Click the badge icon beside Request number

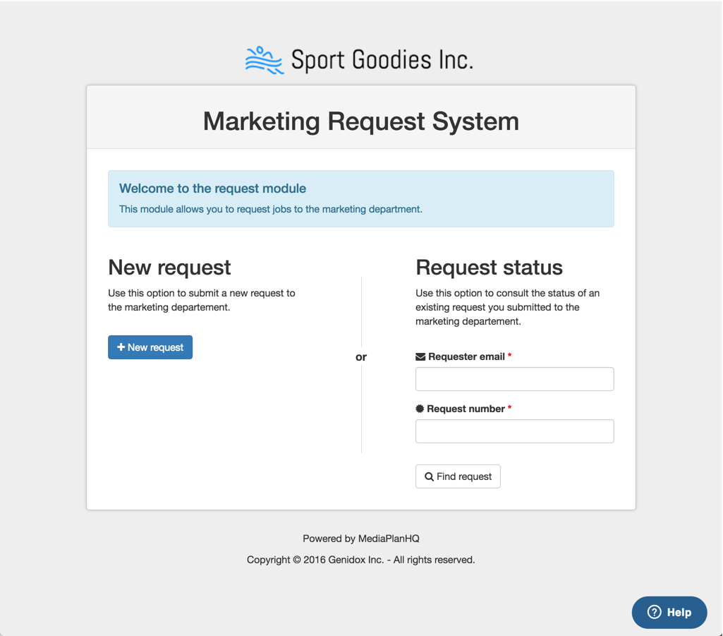pos(420,409)
